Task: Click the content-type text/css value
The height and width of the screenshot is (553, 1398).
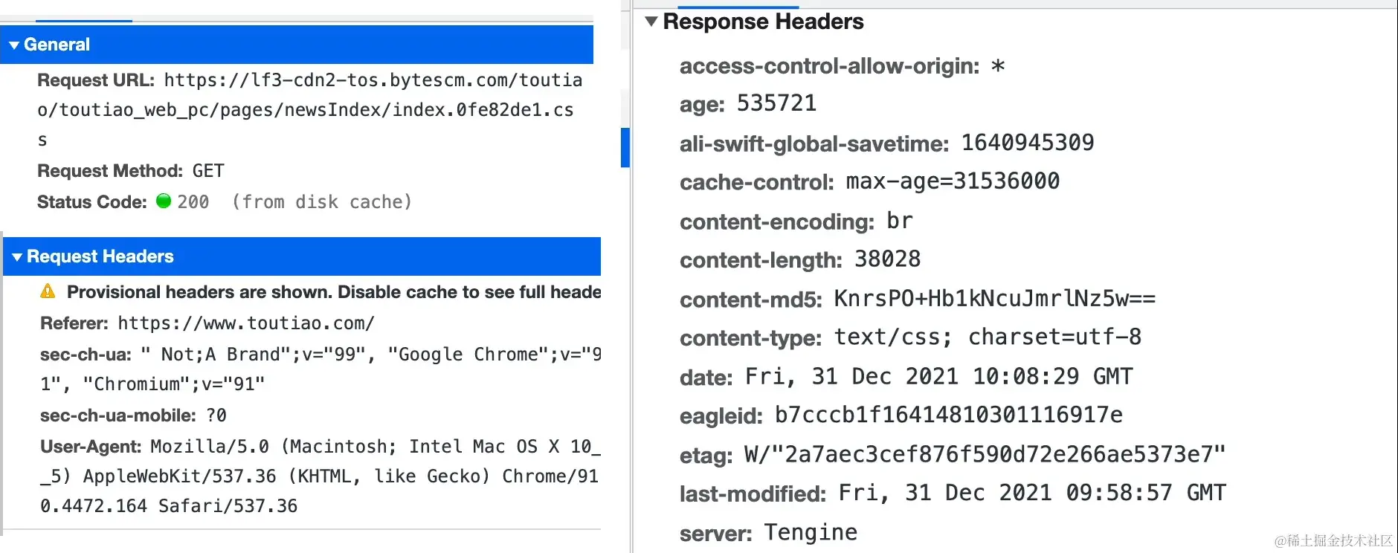Action: (x=988, y=337)
